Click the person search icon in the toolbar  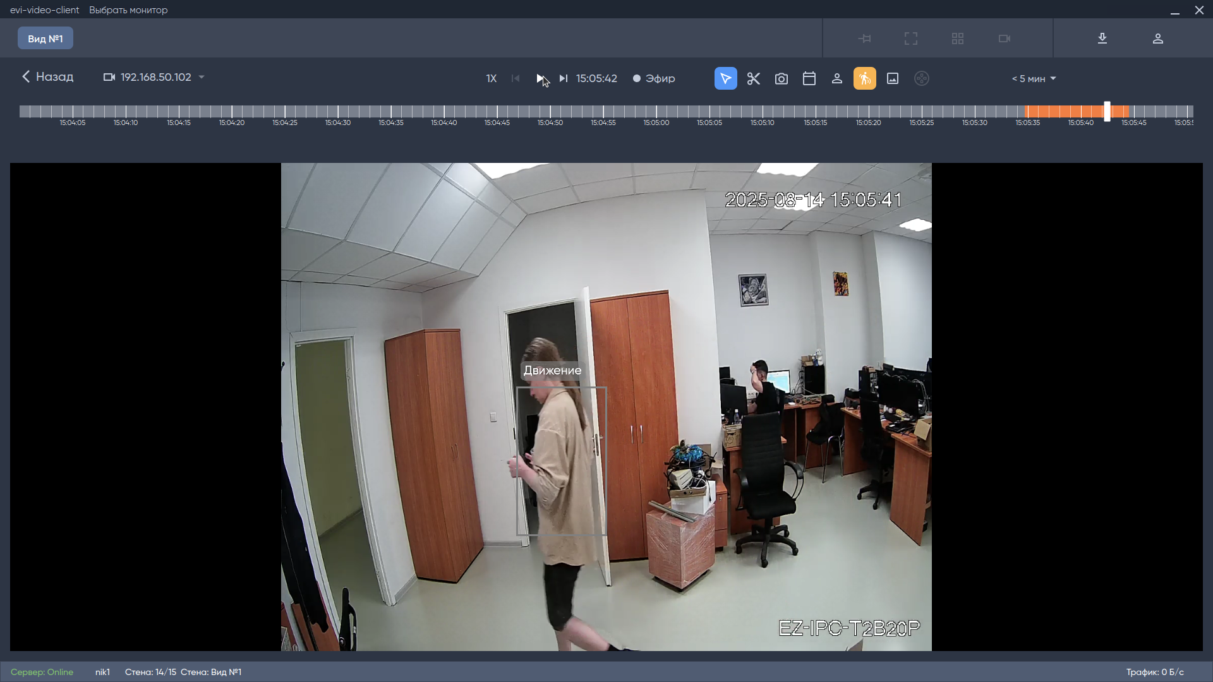tap(837, 78)
